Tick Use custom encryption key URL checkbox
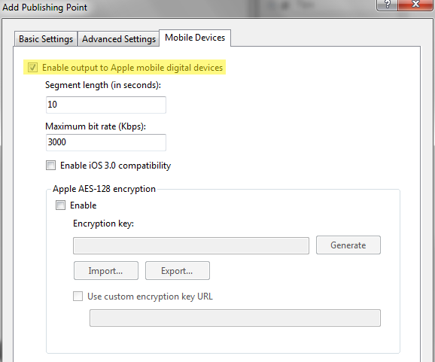Viewport: 435px width, 362px height. [78, 297]
